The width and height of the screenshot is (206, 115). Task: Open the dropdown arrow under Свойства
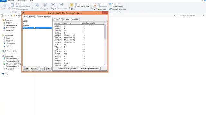(x=94, y=10)
